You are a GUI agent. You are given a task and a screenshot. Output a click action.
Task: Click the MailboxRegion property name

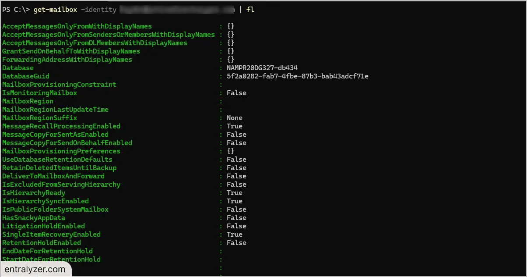pos(28,101)
